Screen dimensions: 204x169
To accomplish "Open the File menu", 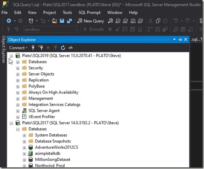I will pyautogui.click(x=5, y=12).
